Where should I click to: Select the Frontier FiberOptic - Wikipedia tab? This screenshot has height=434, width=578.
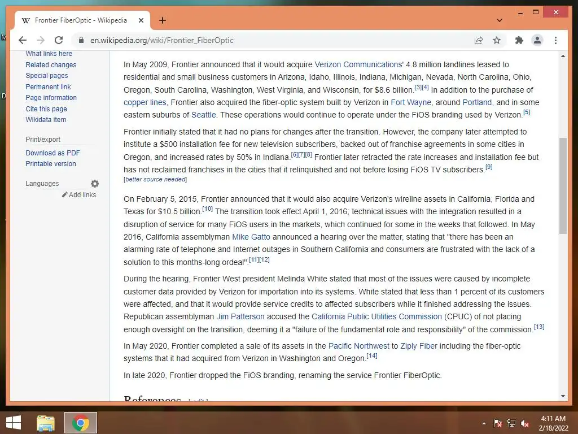pyautogui.click(x=81, y=20)
